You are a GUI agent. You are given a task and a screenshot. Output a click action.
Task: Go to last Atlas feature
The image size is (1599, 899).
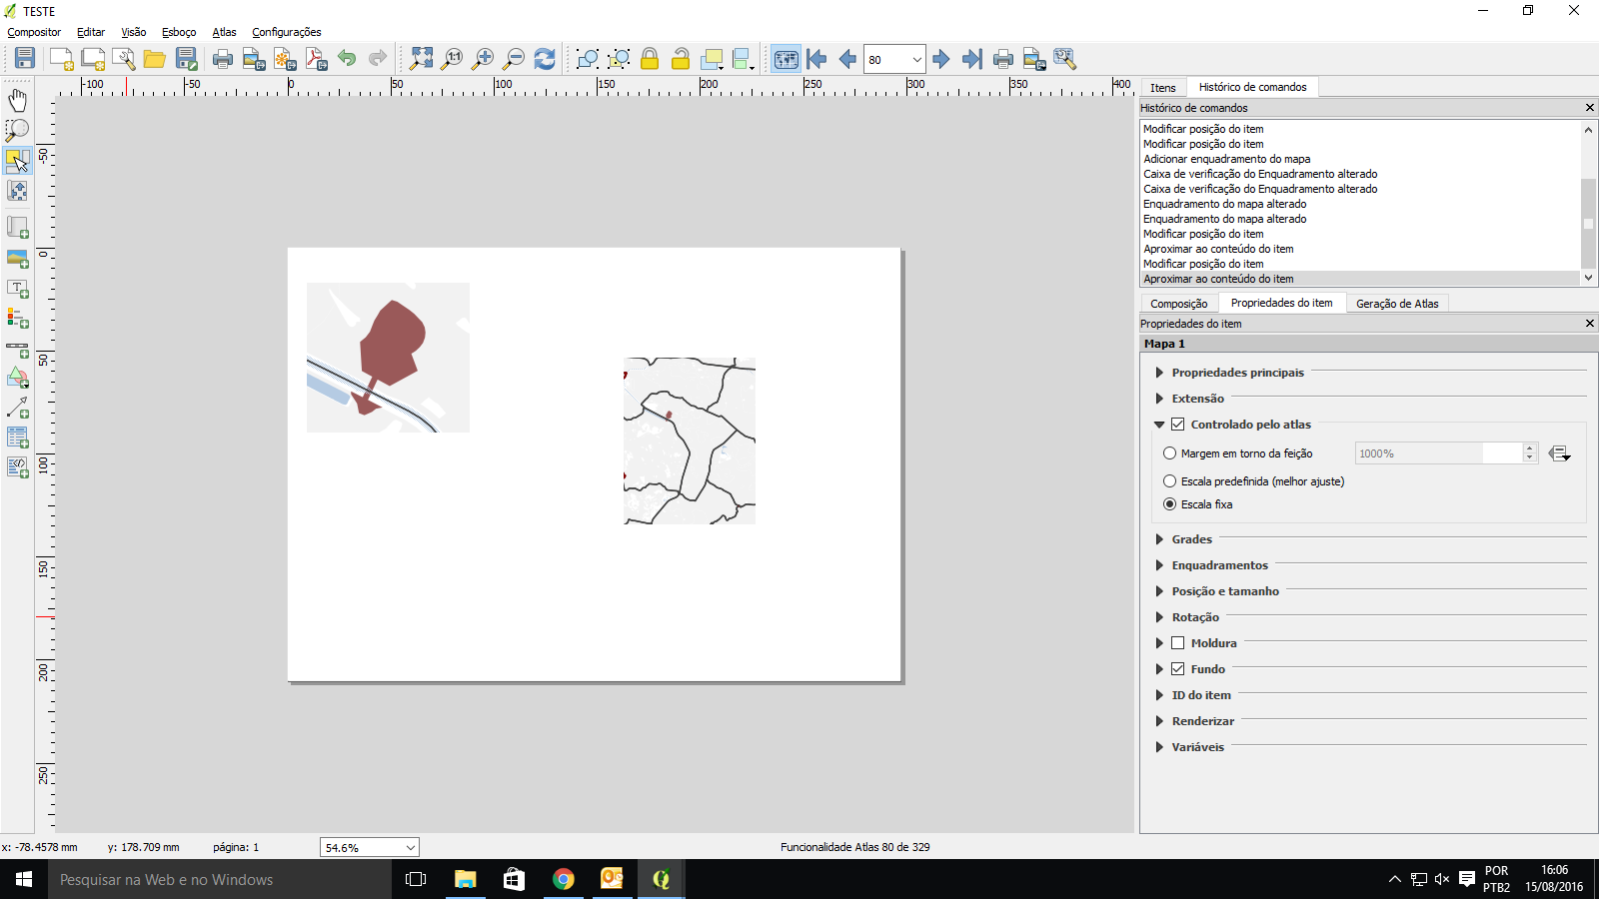coord(972,59)
